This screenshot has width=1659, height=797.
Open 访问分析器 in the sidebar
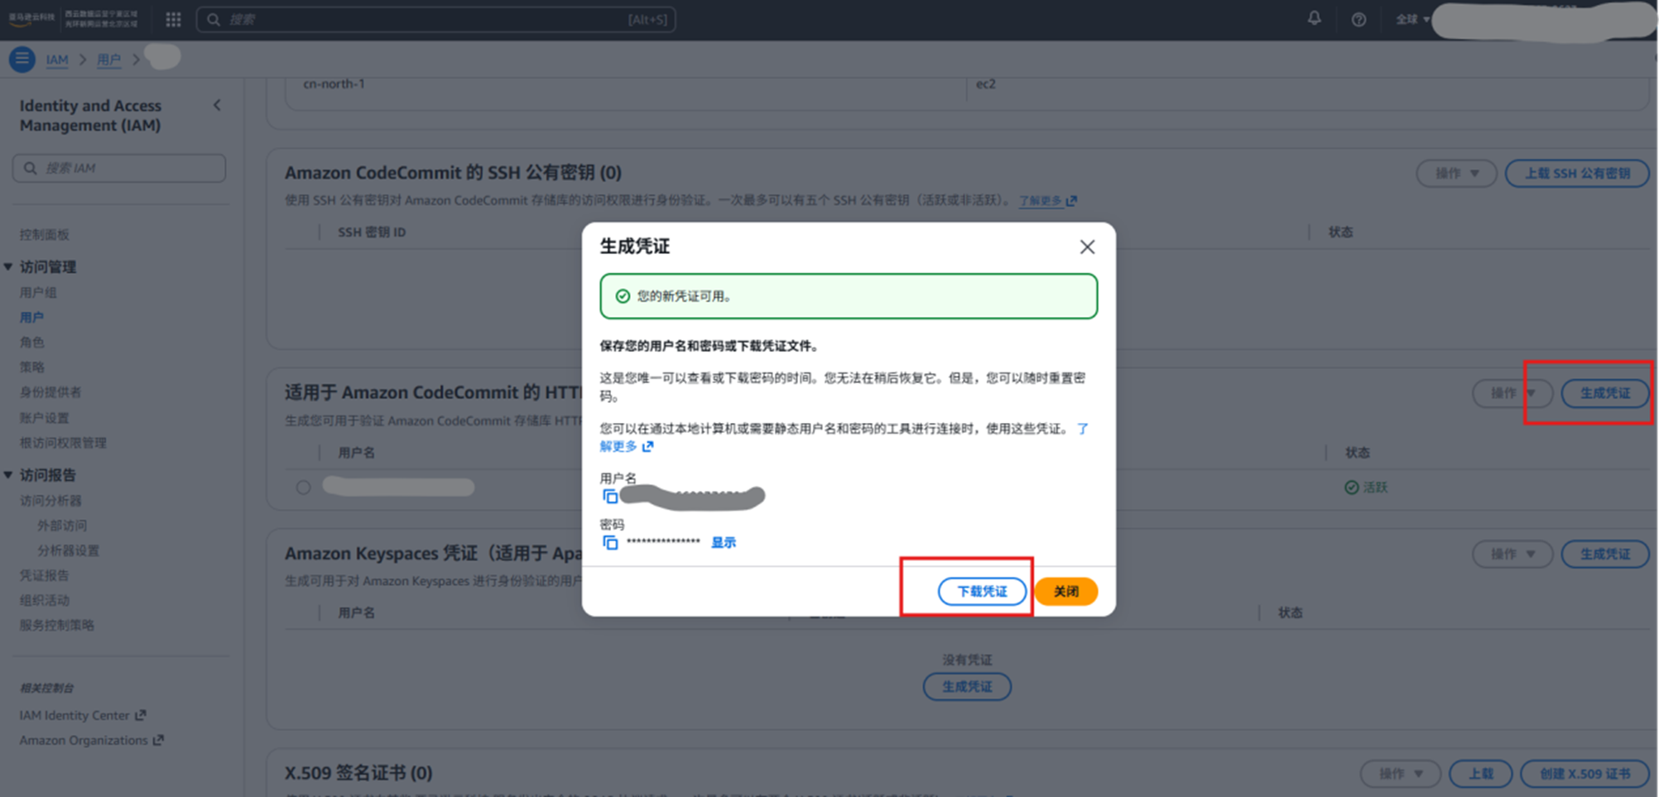[x=50, y=501]
